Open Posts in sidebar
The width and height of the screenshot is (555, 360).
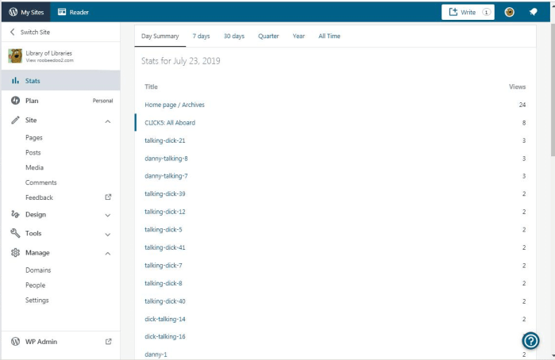tap(33, 152)
